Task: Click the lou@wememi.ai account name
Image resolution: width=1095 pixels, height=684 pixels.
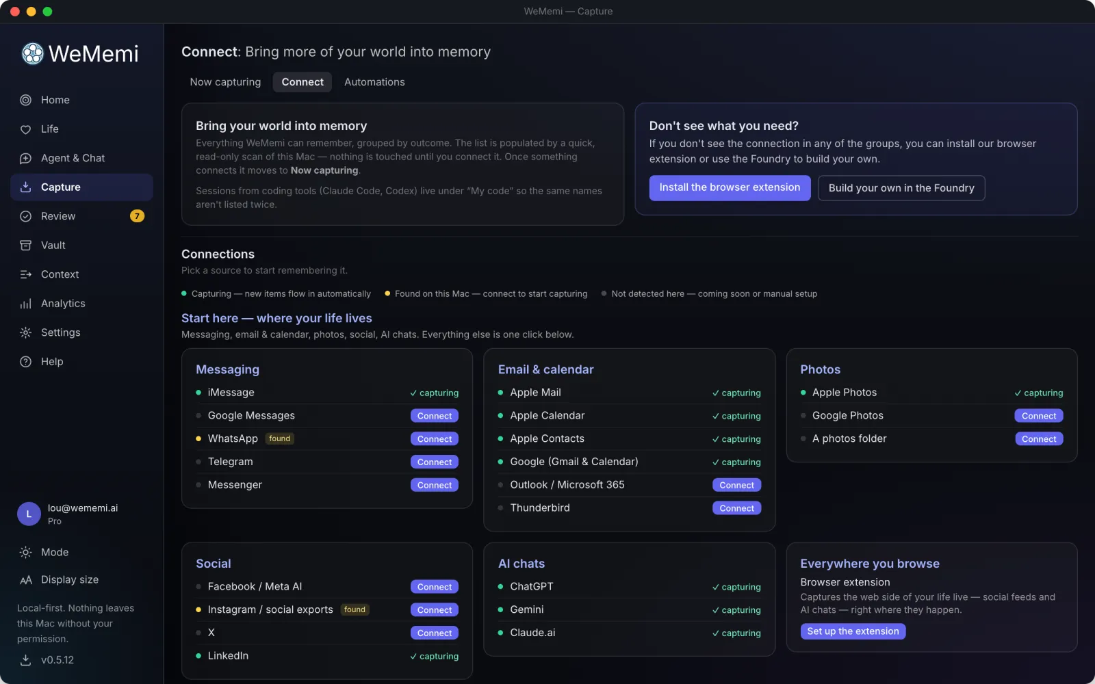Action: 83,508
